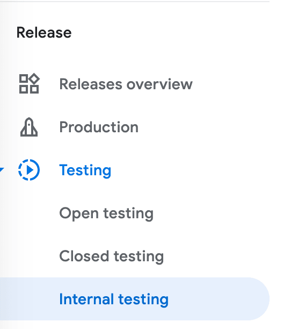
Task: Click the Production text label
Action: 99,127
